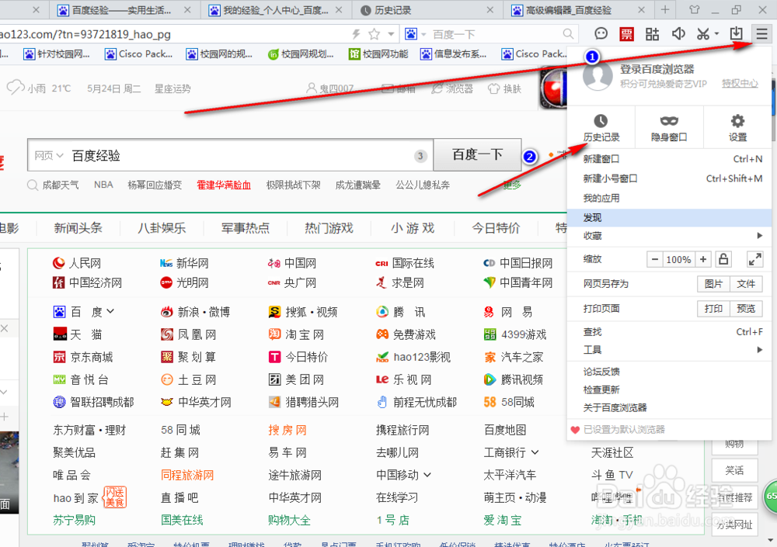
Task: Click the zoom out minus button
Action: (x=654, y=259)
